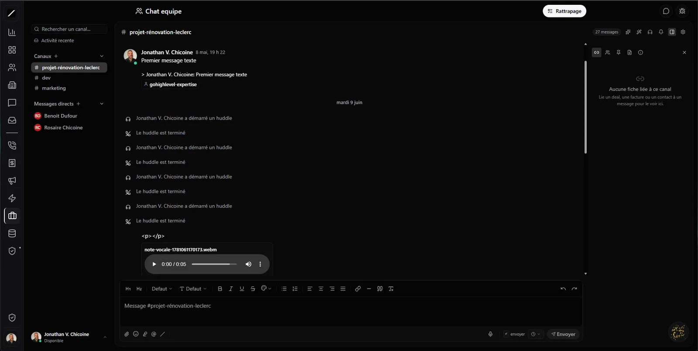Open the inbox tray sidebar icon
698x351 pixels.
12,120
